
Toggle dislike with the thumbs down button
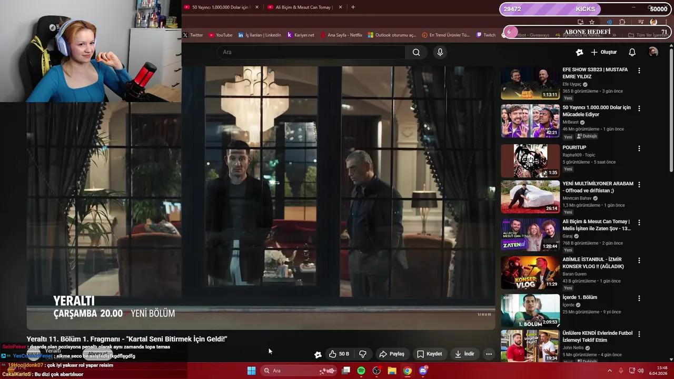coord(363,354)
